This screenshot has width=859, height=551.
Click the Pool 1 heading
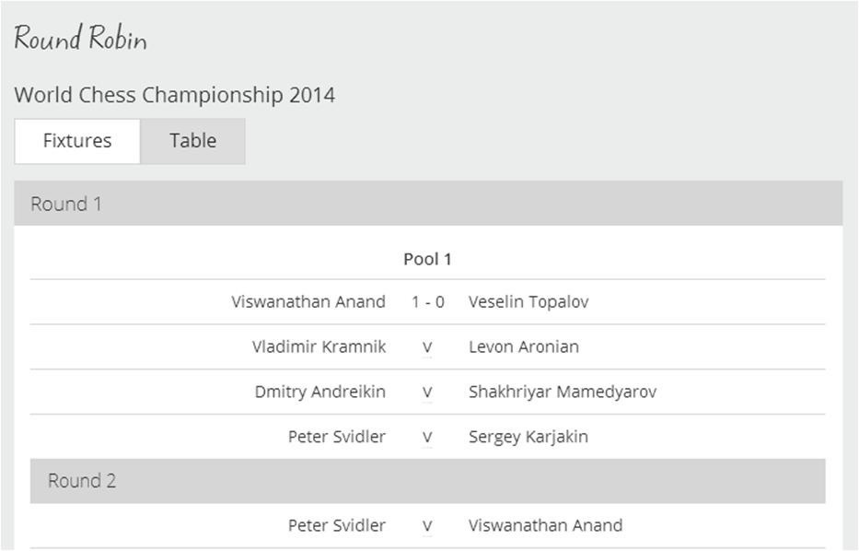pyautogui.click(x=427, y=259)
